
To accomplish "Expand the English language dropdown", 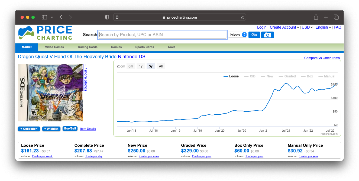I will coord(323,27).
